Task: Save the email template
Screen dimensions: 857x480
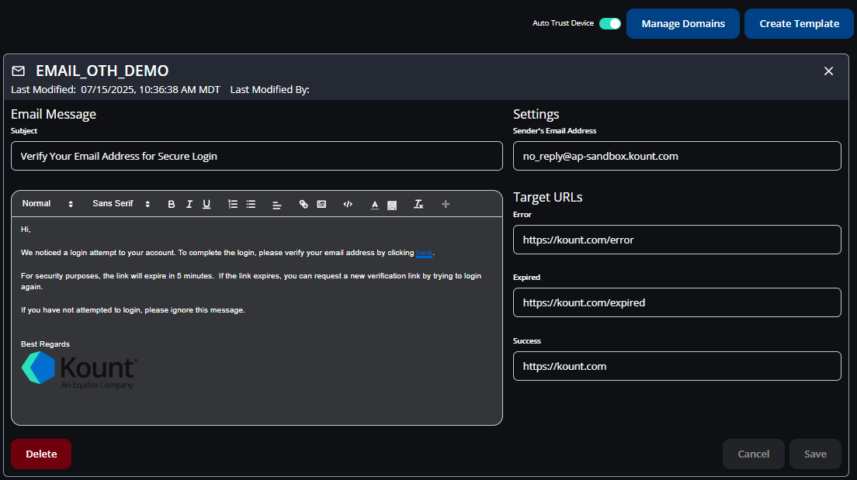Action: (815, 454)
